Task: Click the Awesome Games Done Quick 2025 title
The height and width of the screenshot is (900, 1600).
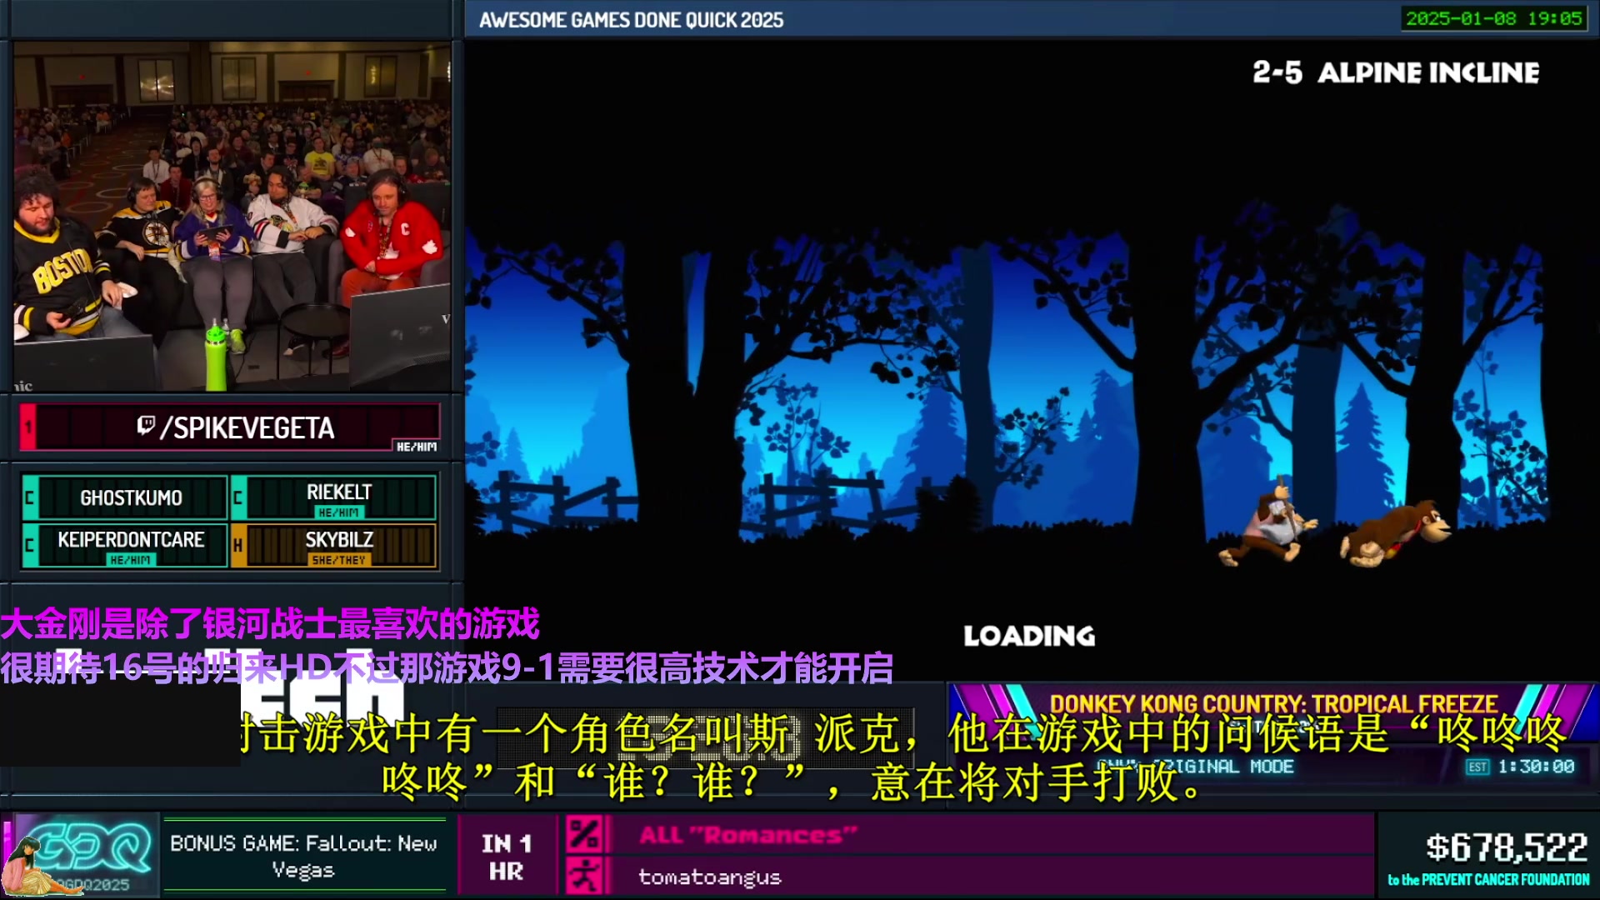Action: pyautogui.click(x=632, y=20)
